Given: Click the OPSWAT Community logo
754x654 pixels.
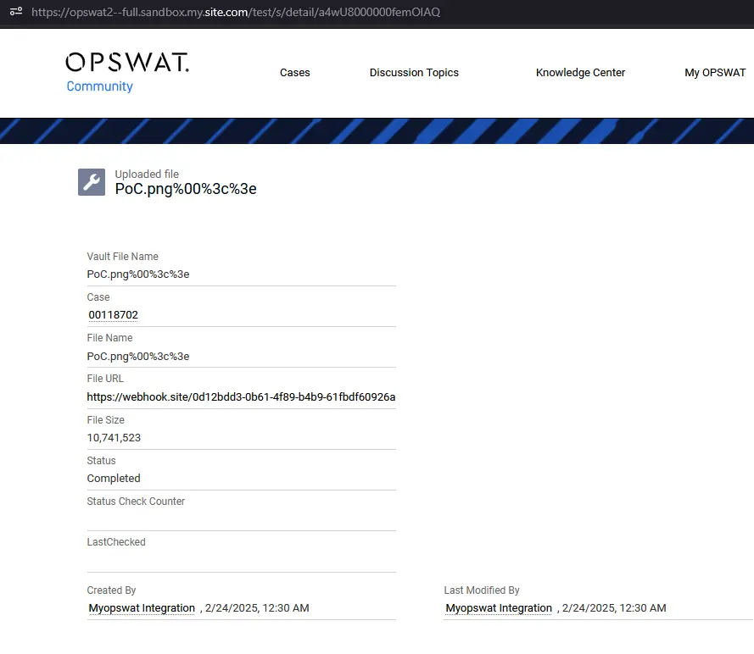Looking at the screenshot, I should coord(127,72).
